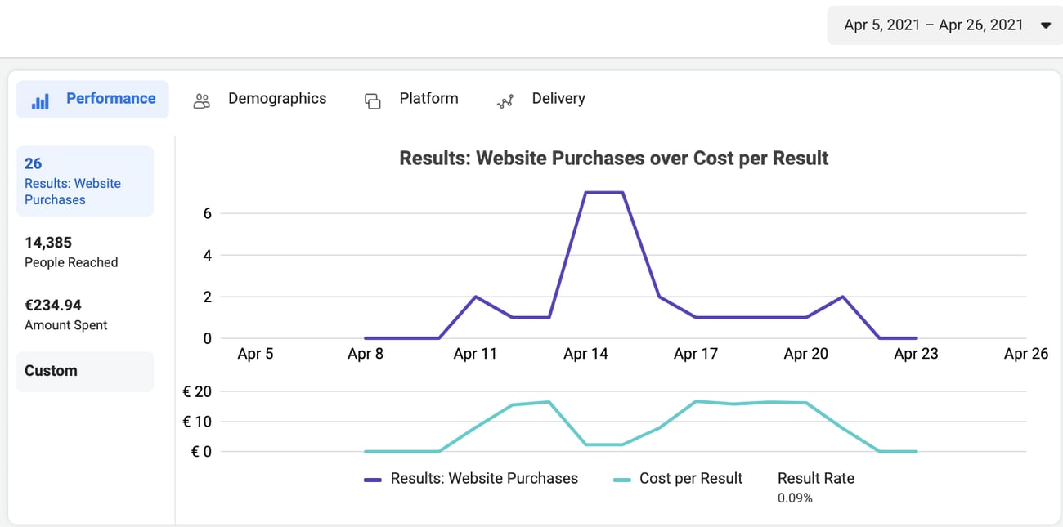Click the purchases peak at Apr 14
Viewport: 1063px width, 527px height.
tap(585, 193)
